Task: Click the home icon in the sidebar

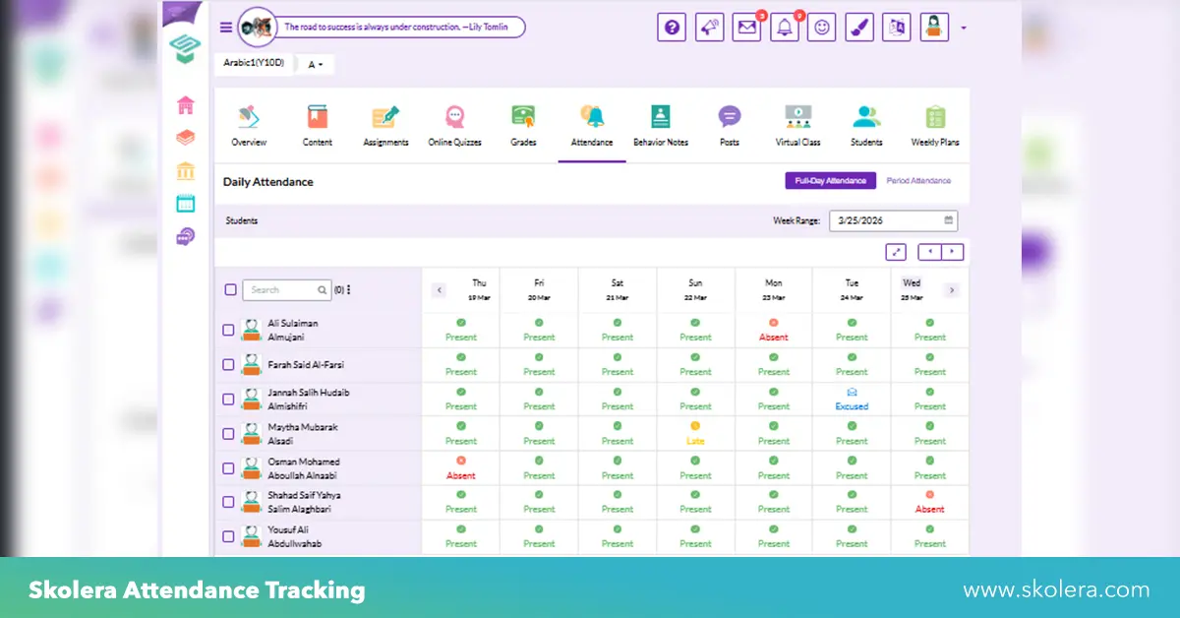Action: (x=185, y=105)
